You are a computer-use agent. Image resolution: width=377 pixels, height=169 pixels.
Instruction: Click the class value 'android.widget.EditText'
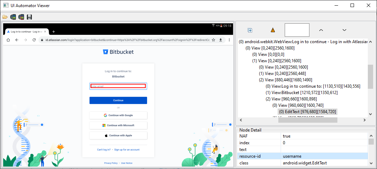(x=305, y=163)
